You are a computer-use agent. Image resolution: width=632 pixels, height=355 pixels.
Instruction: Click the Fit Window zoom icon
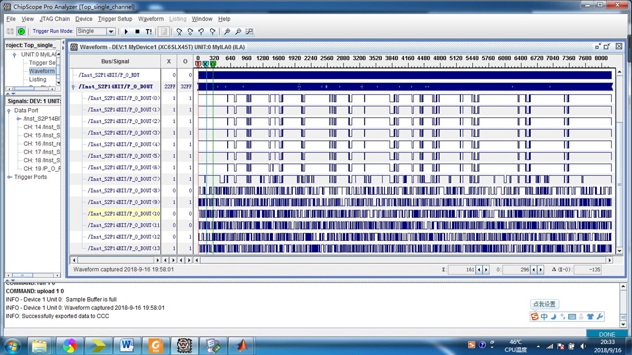(x=249, y=31)
